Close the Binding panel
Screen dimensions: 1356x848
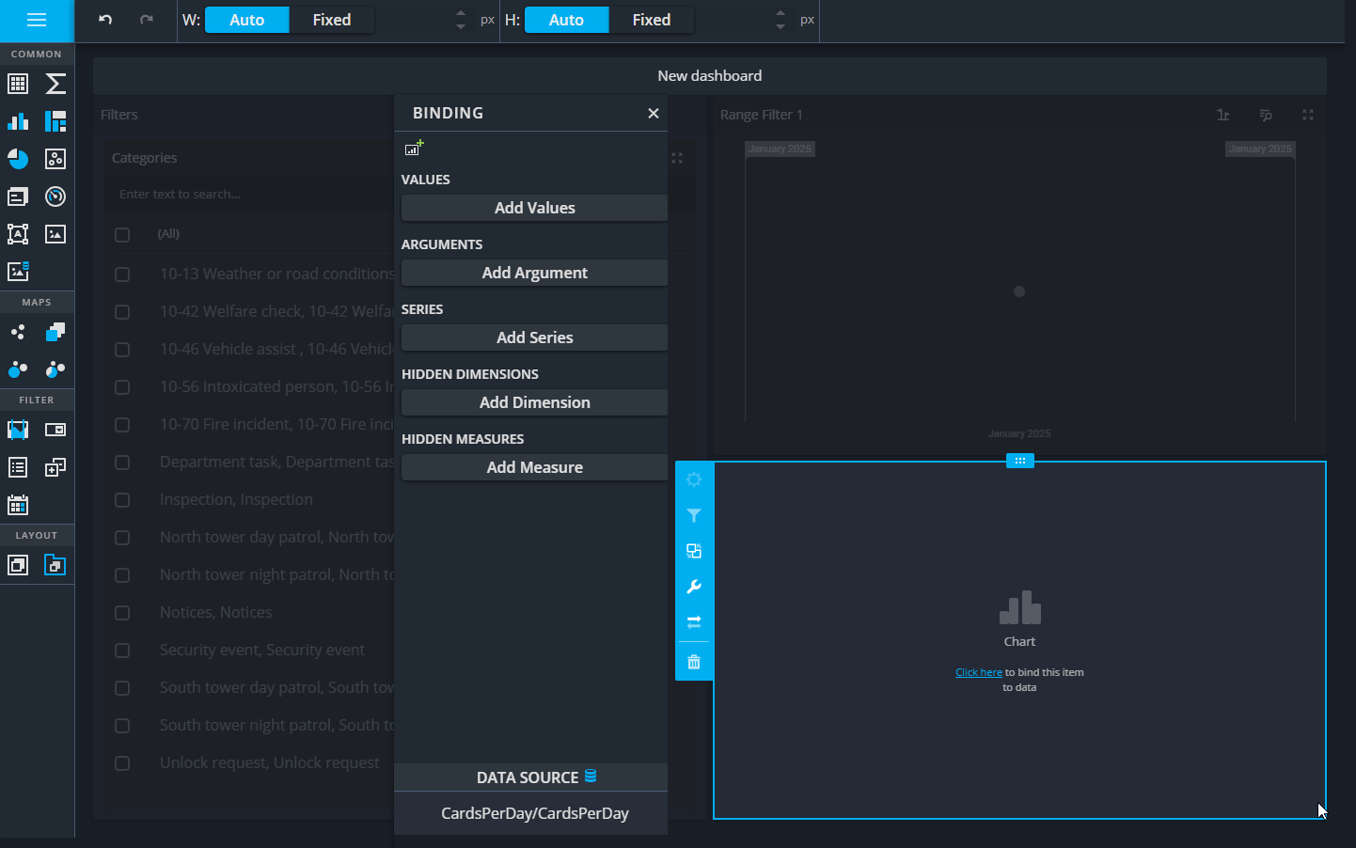(x=654, y=113)
